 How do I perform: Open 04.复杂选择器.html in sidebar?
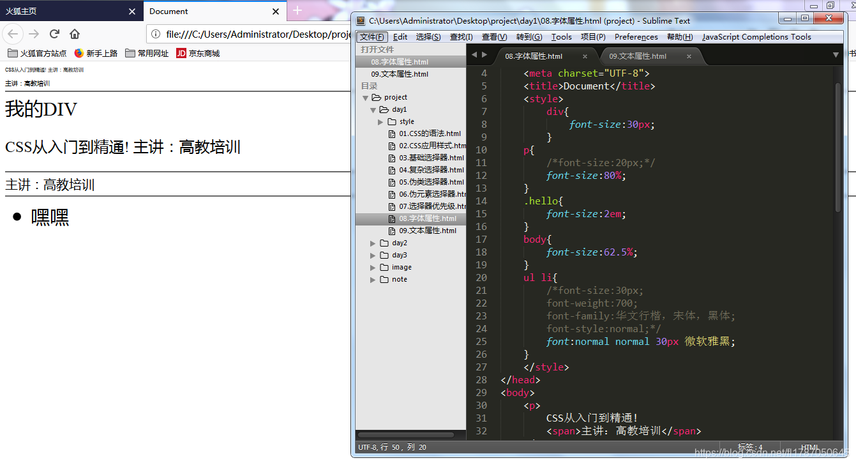click(x=426, y=171)
